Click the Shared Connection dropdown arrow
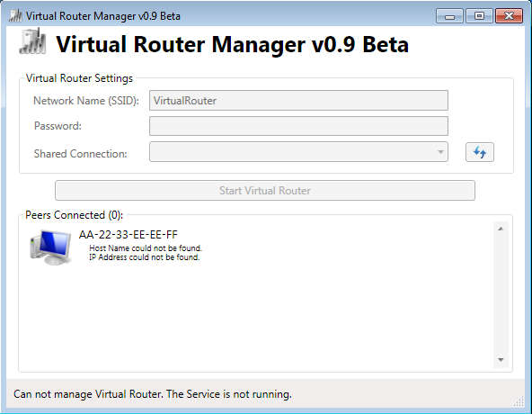Image resolution: width=532 pixels, height=414 pixels. coord(440,152)
